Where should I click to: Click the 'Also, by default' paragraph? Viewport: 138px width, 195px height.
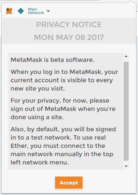coord(63,146)
